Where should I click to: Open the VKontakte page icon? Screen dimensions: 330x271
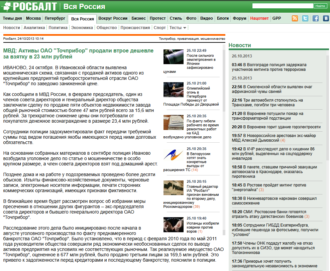coord(326,18)
